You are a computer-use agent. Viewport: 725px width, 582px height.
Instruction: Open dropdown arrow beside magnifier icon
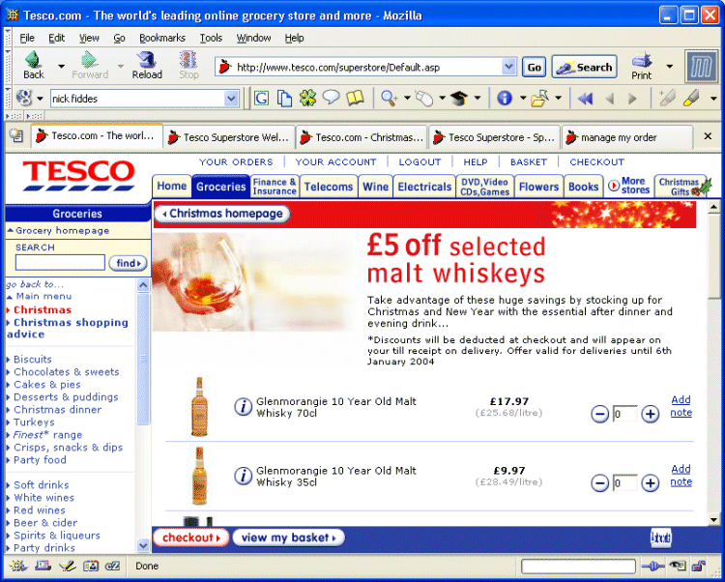pyautogui.click(x=407, y=98)
